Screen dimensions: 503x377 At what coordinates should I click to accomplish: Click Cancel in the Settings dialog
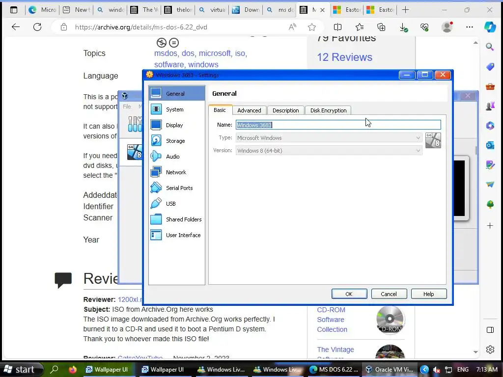pos(389,294)
